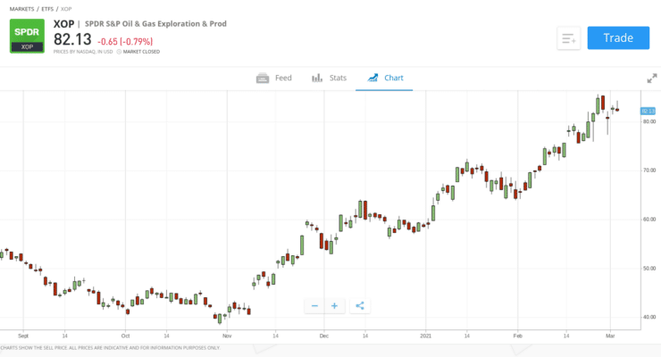Click the price value 82.13 header
The image size is (661, 357).
click(x=72, y=39)
